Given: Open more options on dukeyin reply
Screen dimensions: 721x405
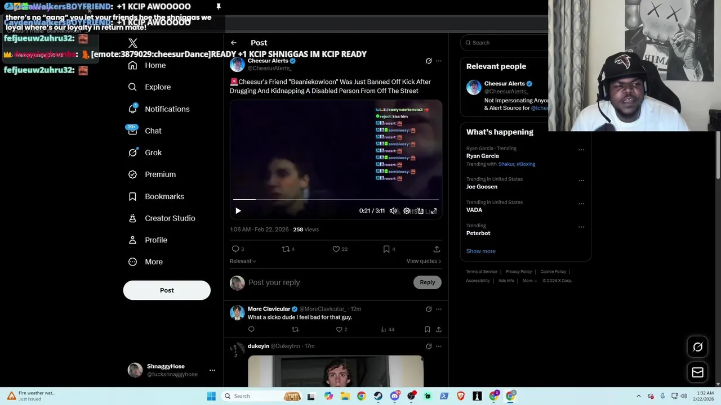Looking at the screenshot, I should [439, 346].
